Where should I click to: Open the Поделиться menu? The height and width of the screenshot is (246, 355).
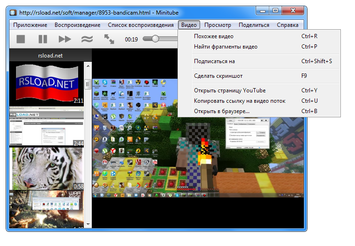point(254,25)
